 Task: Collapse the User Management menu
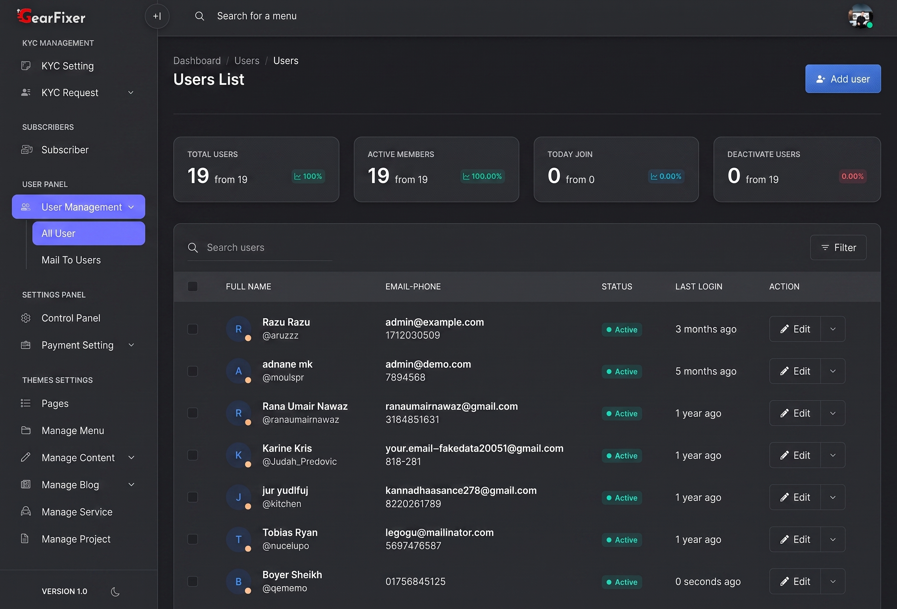coord(78,207)
